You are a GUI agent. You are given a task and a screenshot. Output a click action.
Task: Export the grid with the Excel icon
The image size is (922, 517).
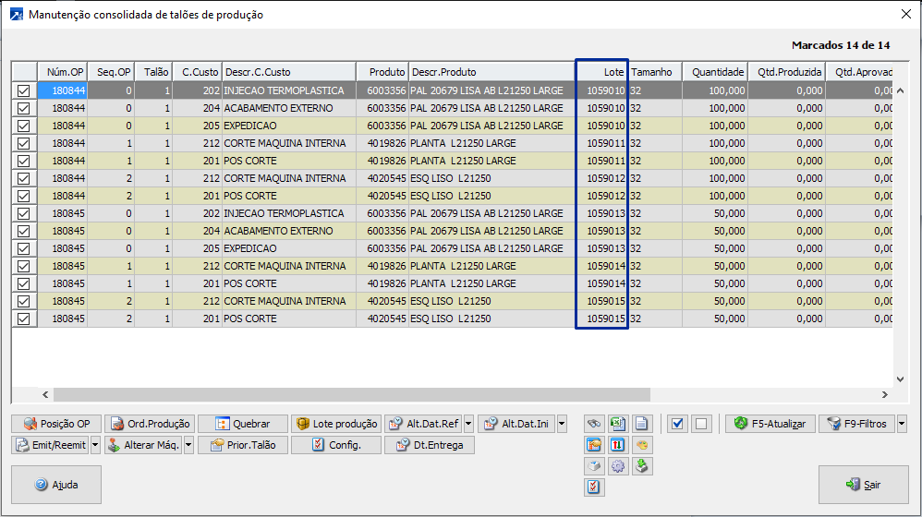[x=618, y=424]
